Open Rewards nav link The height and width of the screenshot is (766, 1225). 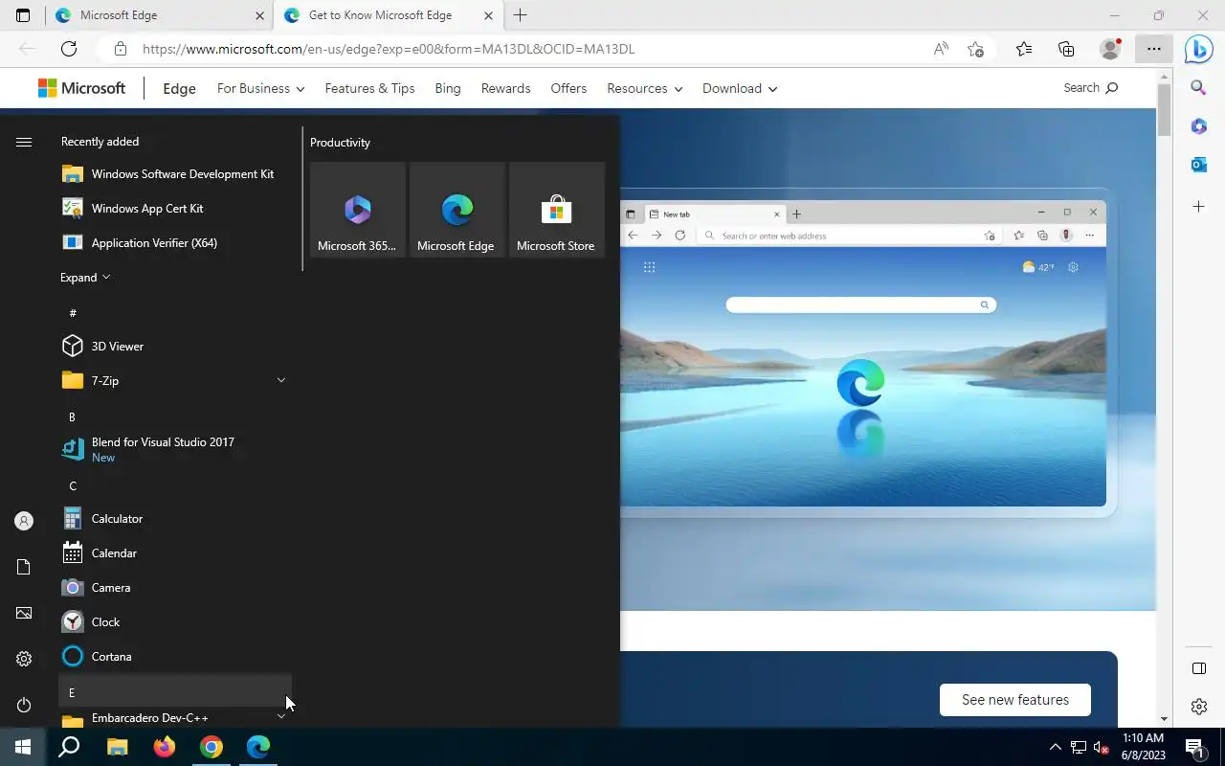(x=505, y=88)
